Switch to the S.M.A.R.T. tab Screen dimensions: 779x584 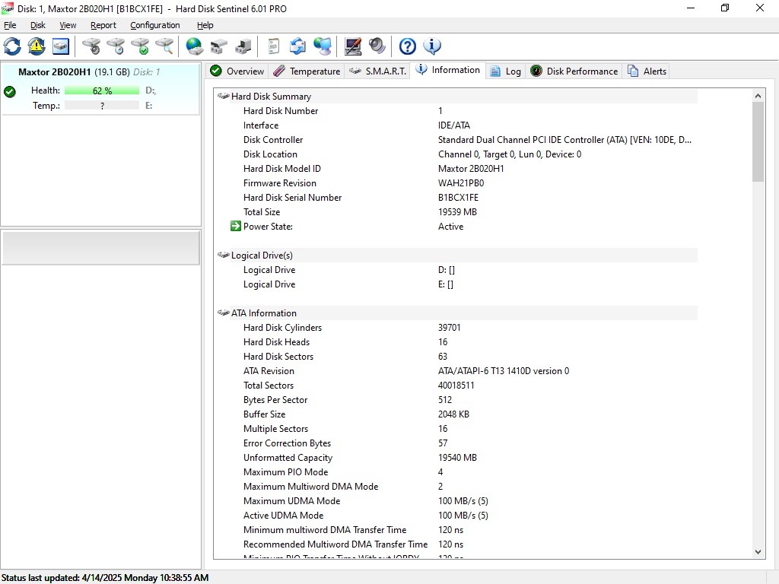[377, 71]
